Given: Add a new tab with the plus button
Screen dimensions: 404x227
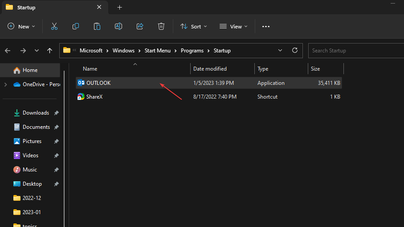Looking at the screenshot, I should [x=119, y=8].
